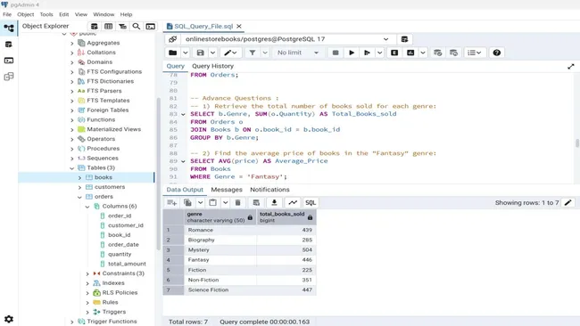Open the copy options dropdown in results toolbar

pyautogui.click(x=200, y=202)
